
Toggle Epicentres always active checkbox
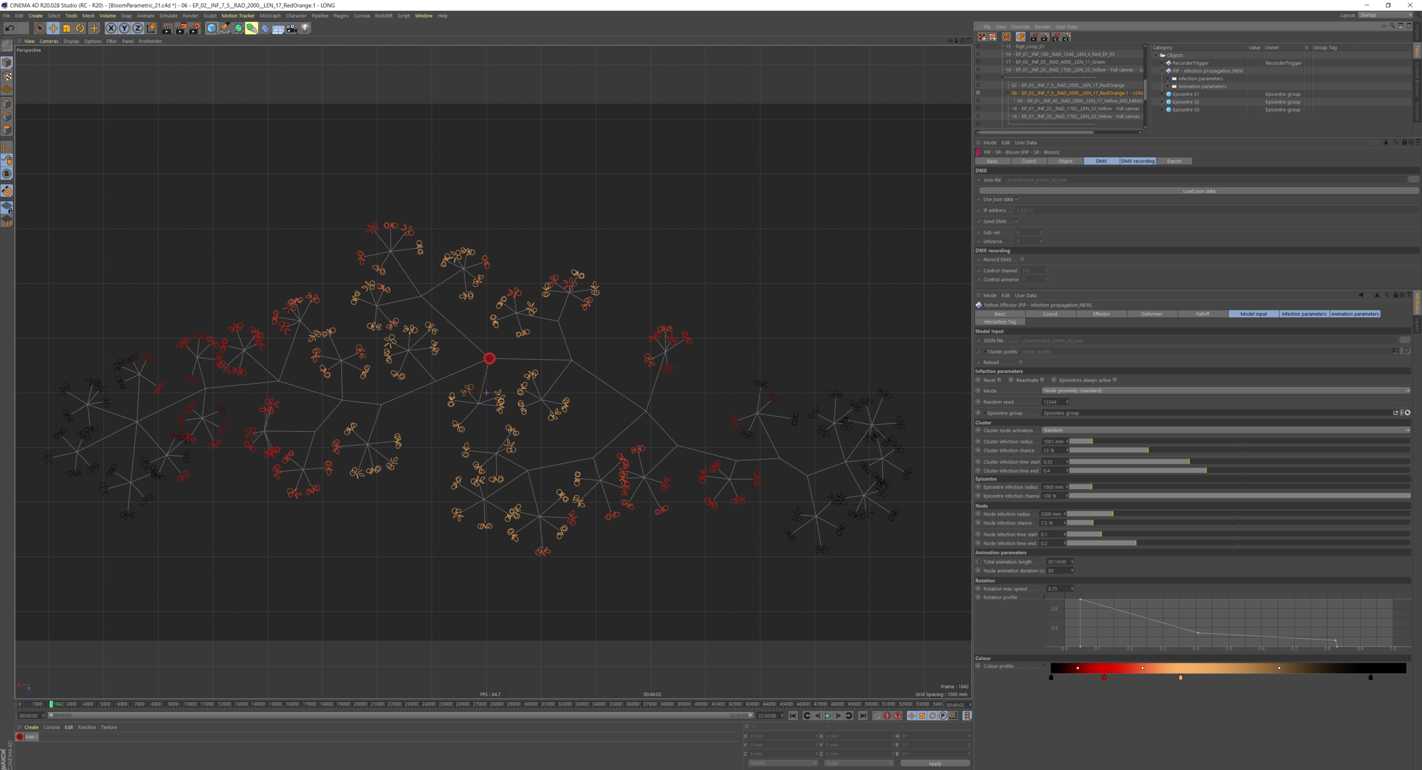pos(1114,380)
